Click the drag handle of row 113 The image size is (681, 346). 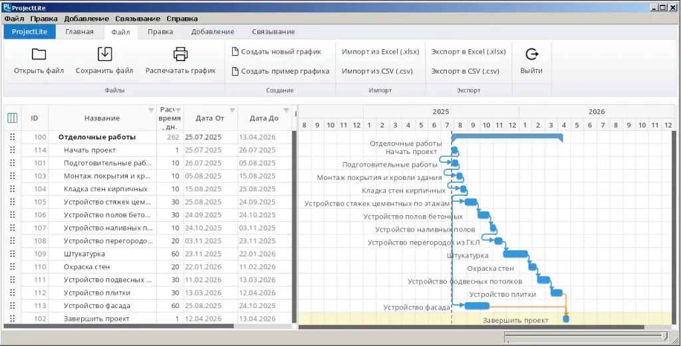[x=12, y=305]
